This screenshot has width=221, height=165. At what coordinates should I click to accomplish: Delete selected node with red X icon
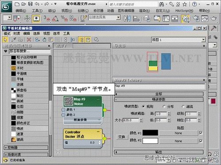(x=29, y=40)
